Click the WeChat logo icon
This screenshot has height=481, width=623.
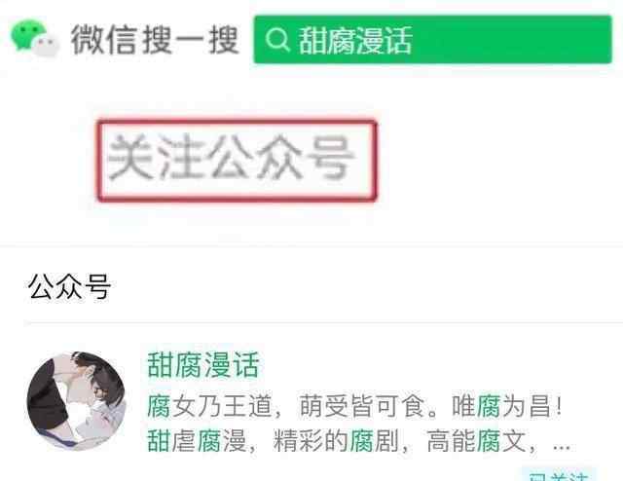35,39
